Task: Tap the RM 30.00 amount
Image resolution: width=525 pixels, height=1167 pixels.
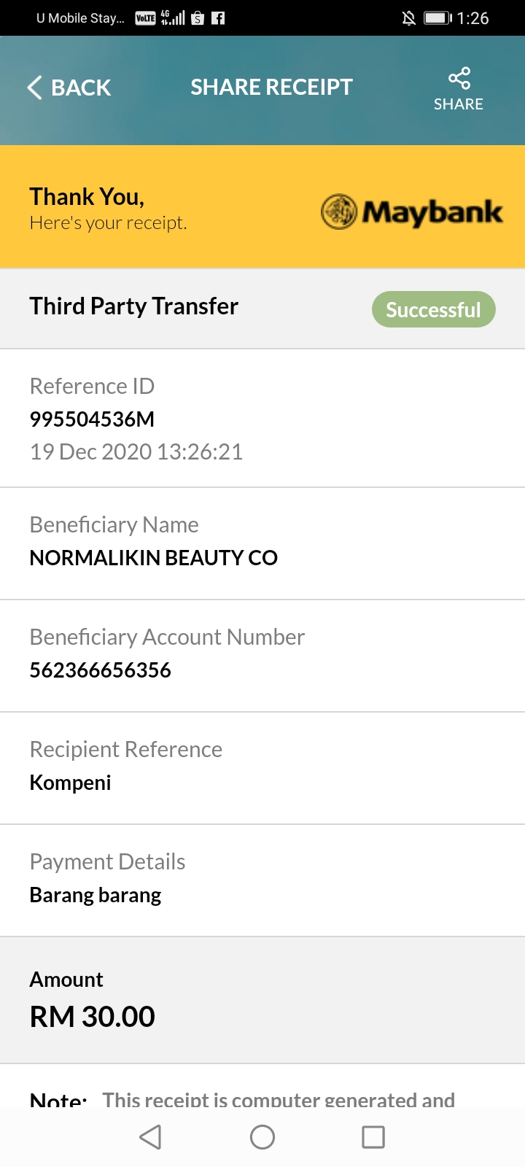Action: [93, 1017]
